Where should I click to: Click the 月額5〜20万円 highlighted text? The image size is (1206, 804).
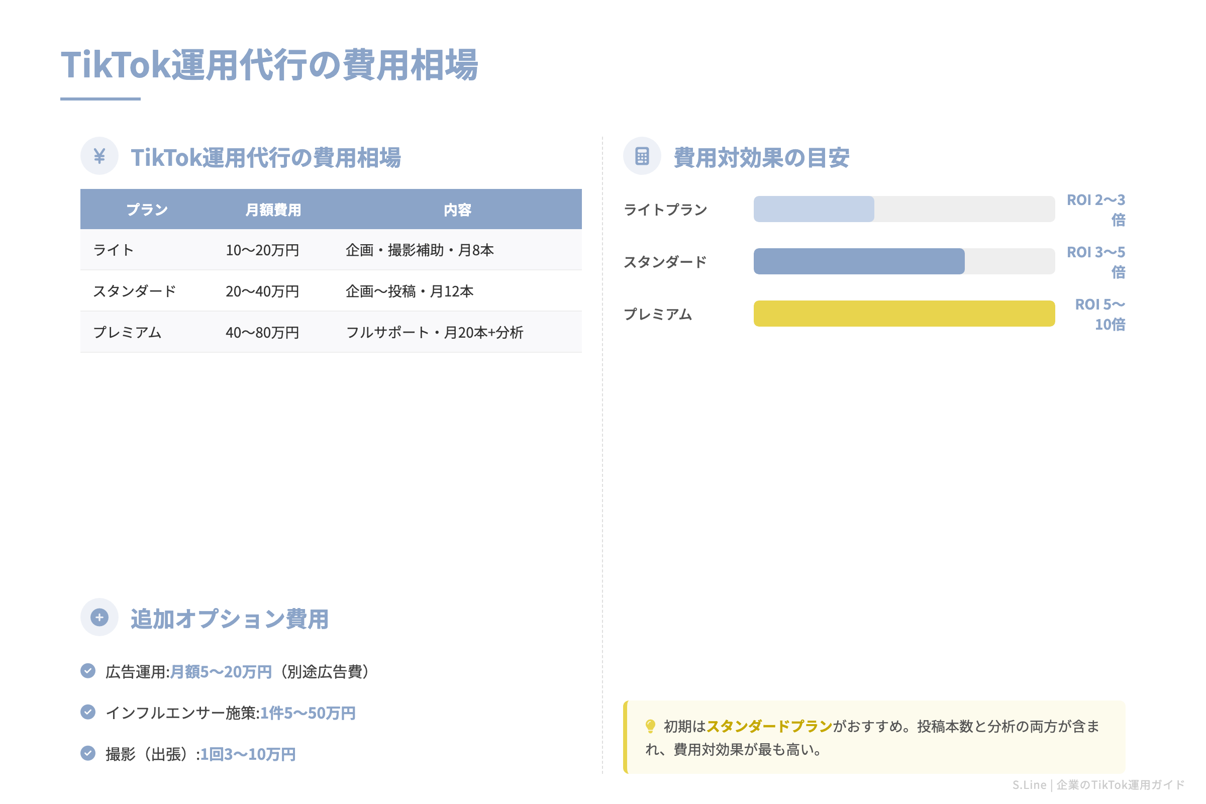click(x=221, y=670)
